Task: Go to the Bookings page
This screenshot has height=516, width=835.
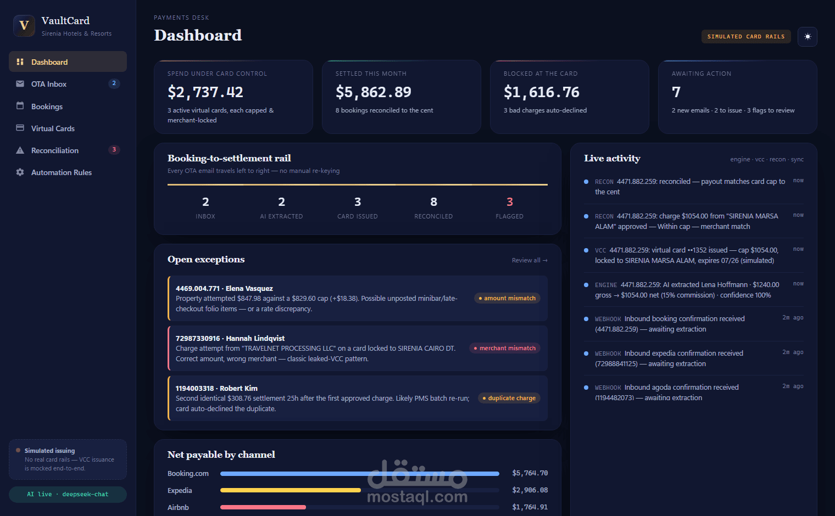Action: (68, 106)
